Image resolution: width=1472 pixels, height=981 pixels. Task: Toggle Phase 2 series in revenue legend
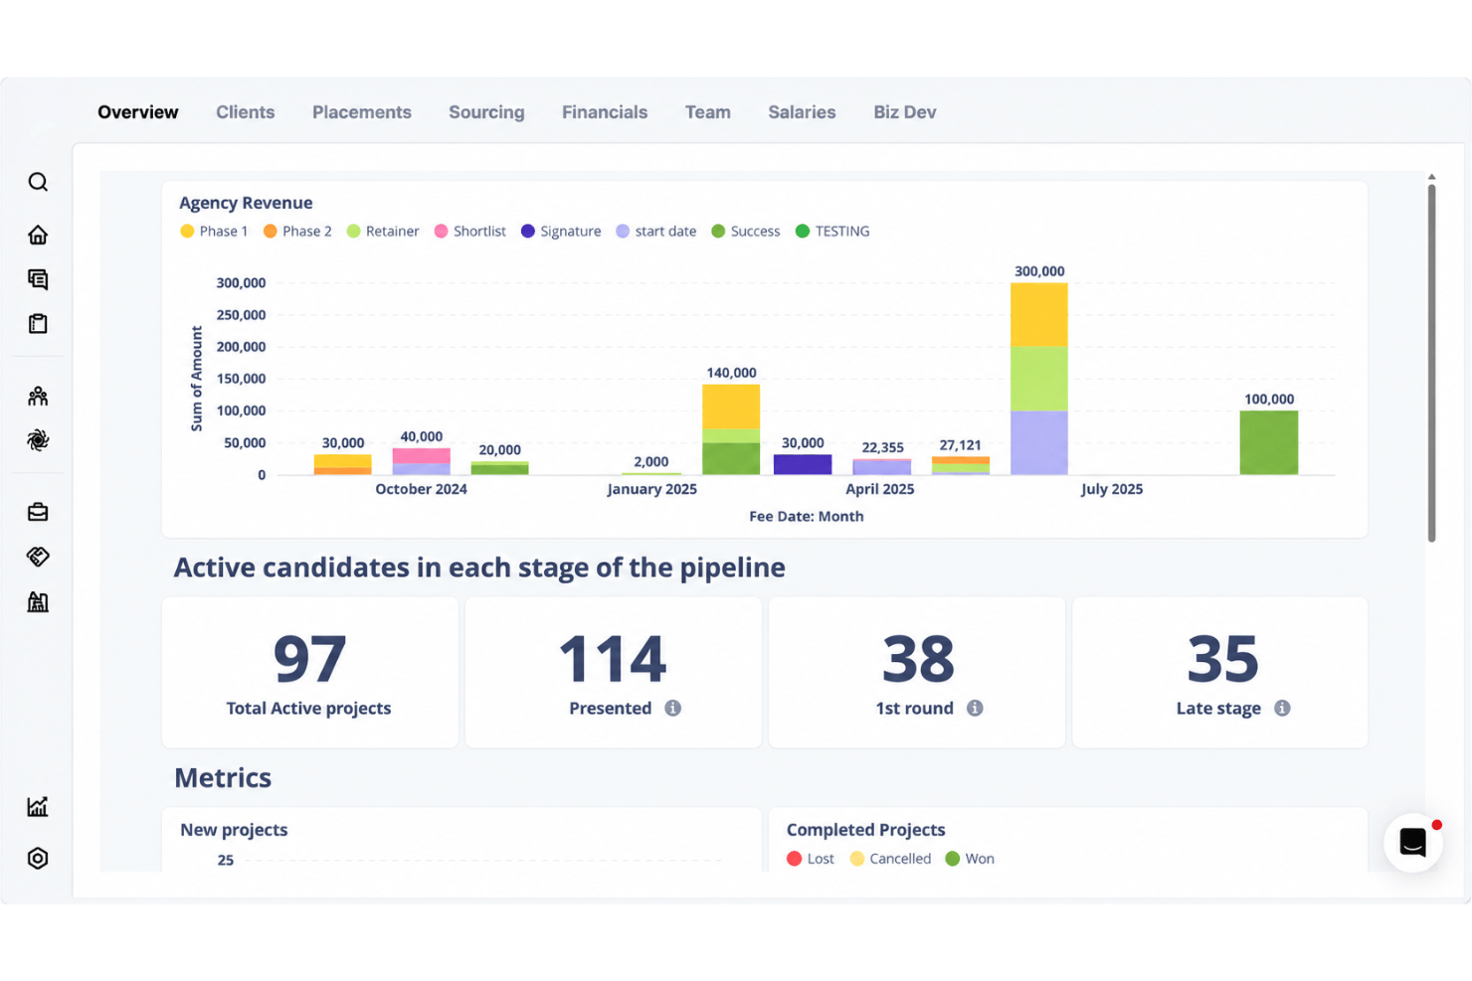[x=297, y=231]
